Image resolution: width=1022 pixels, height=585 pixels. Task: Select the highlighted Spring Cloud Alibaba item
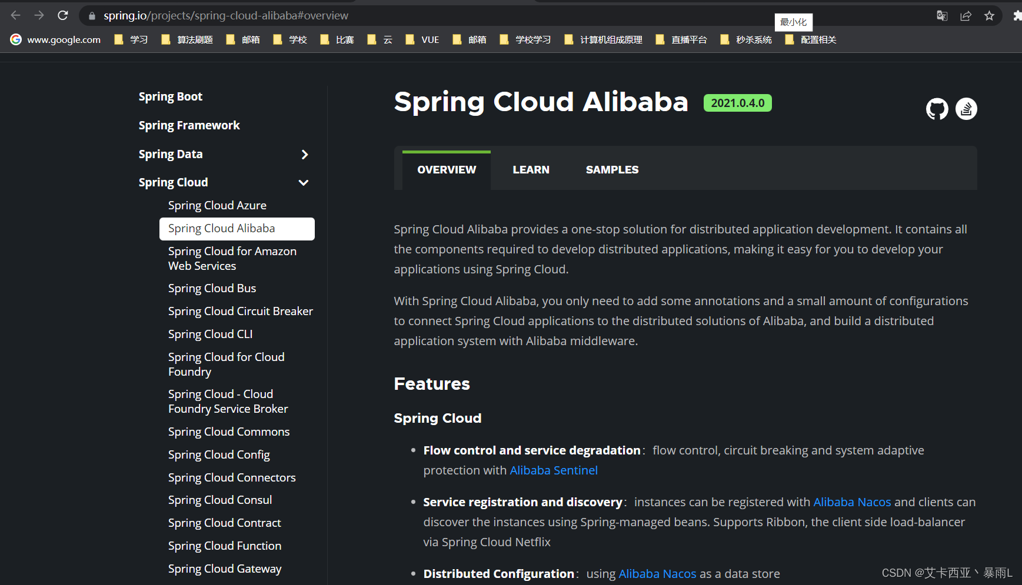237,229
